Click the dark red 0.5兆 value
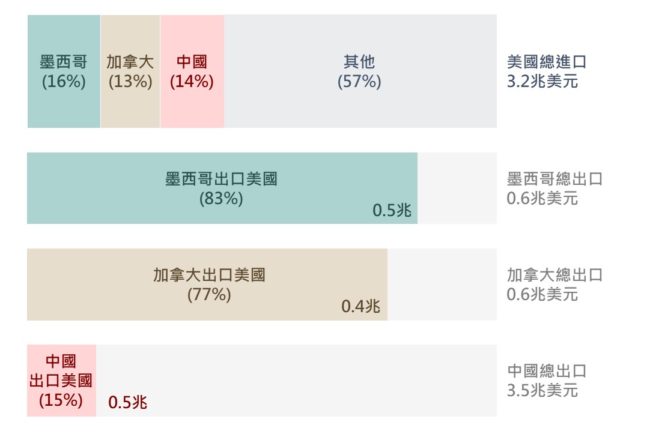647x431 pixels. tap(127, 403)
